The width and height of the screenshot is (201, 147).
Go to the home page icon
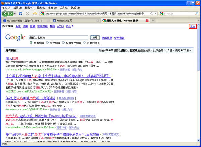[x=35, y=14]
